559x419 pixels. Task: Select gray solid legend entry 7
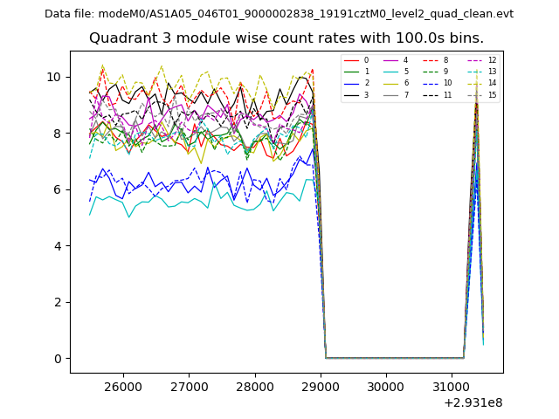tap(390, 94)
